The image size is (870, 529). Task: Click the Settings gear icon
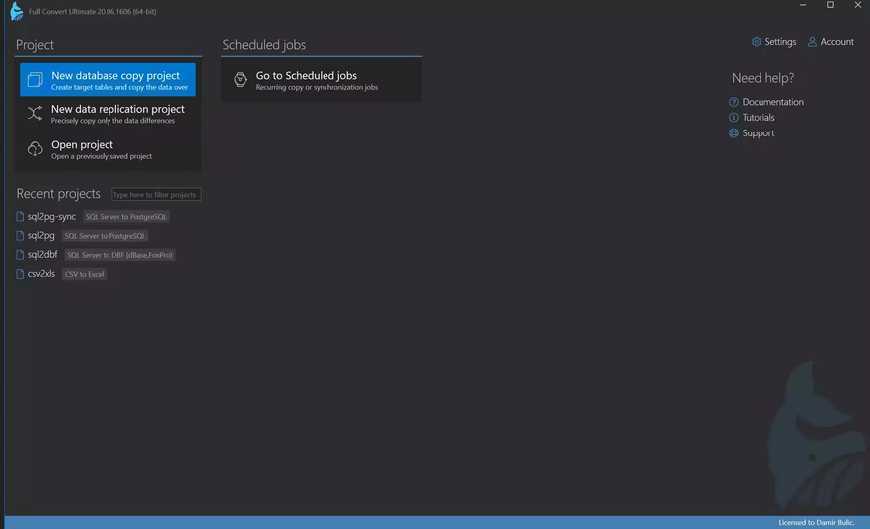(757, 42)
